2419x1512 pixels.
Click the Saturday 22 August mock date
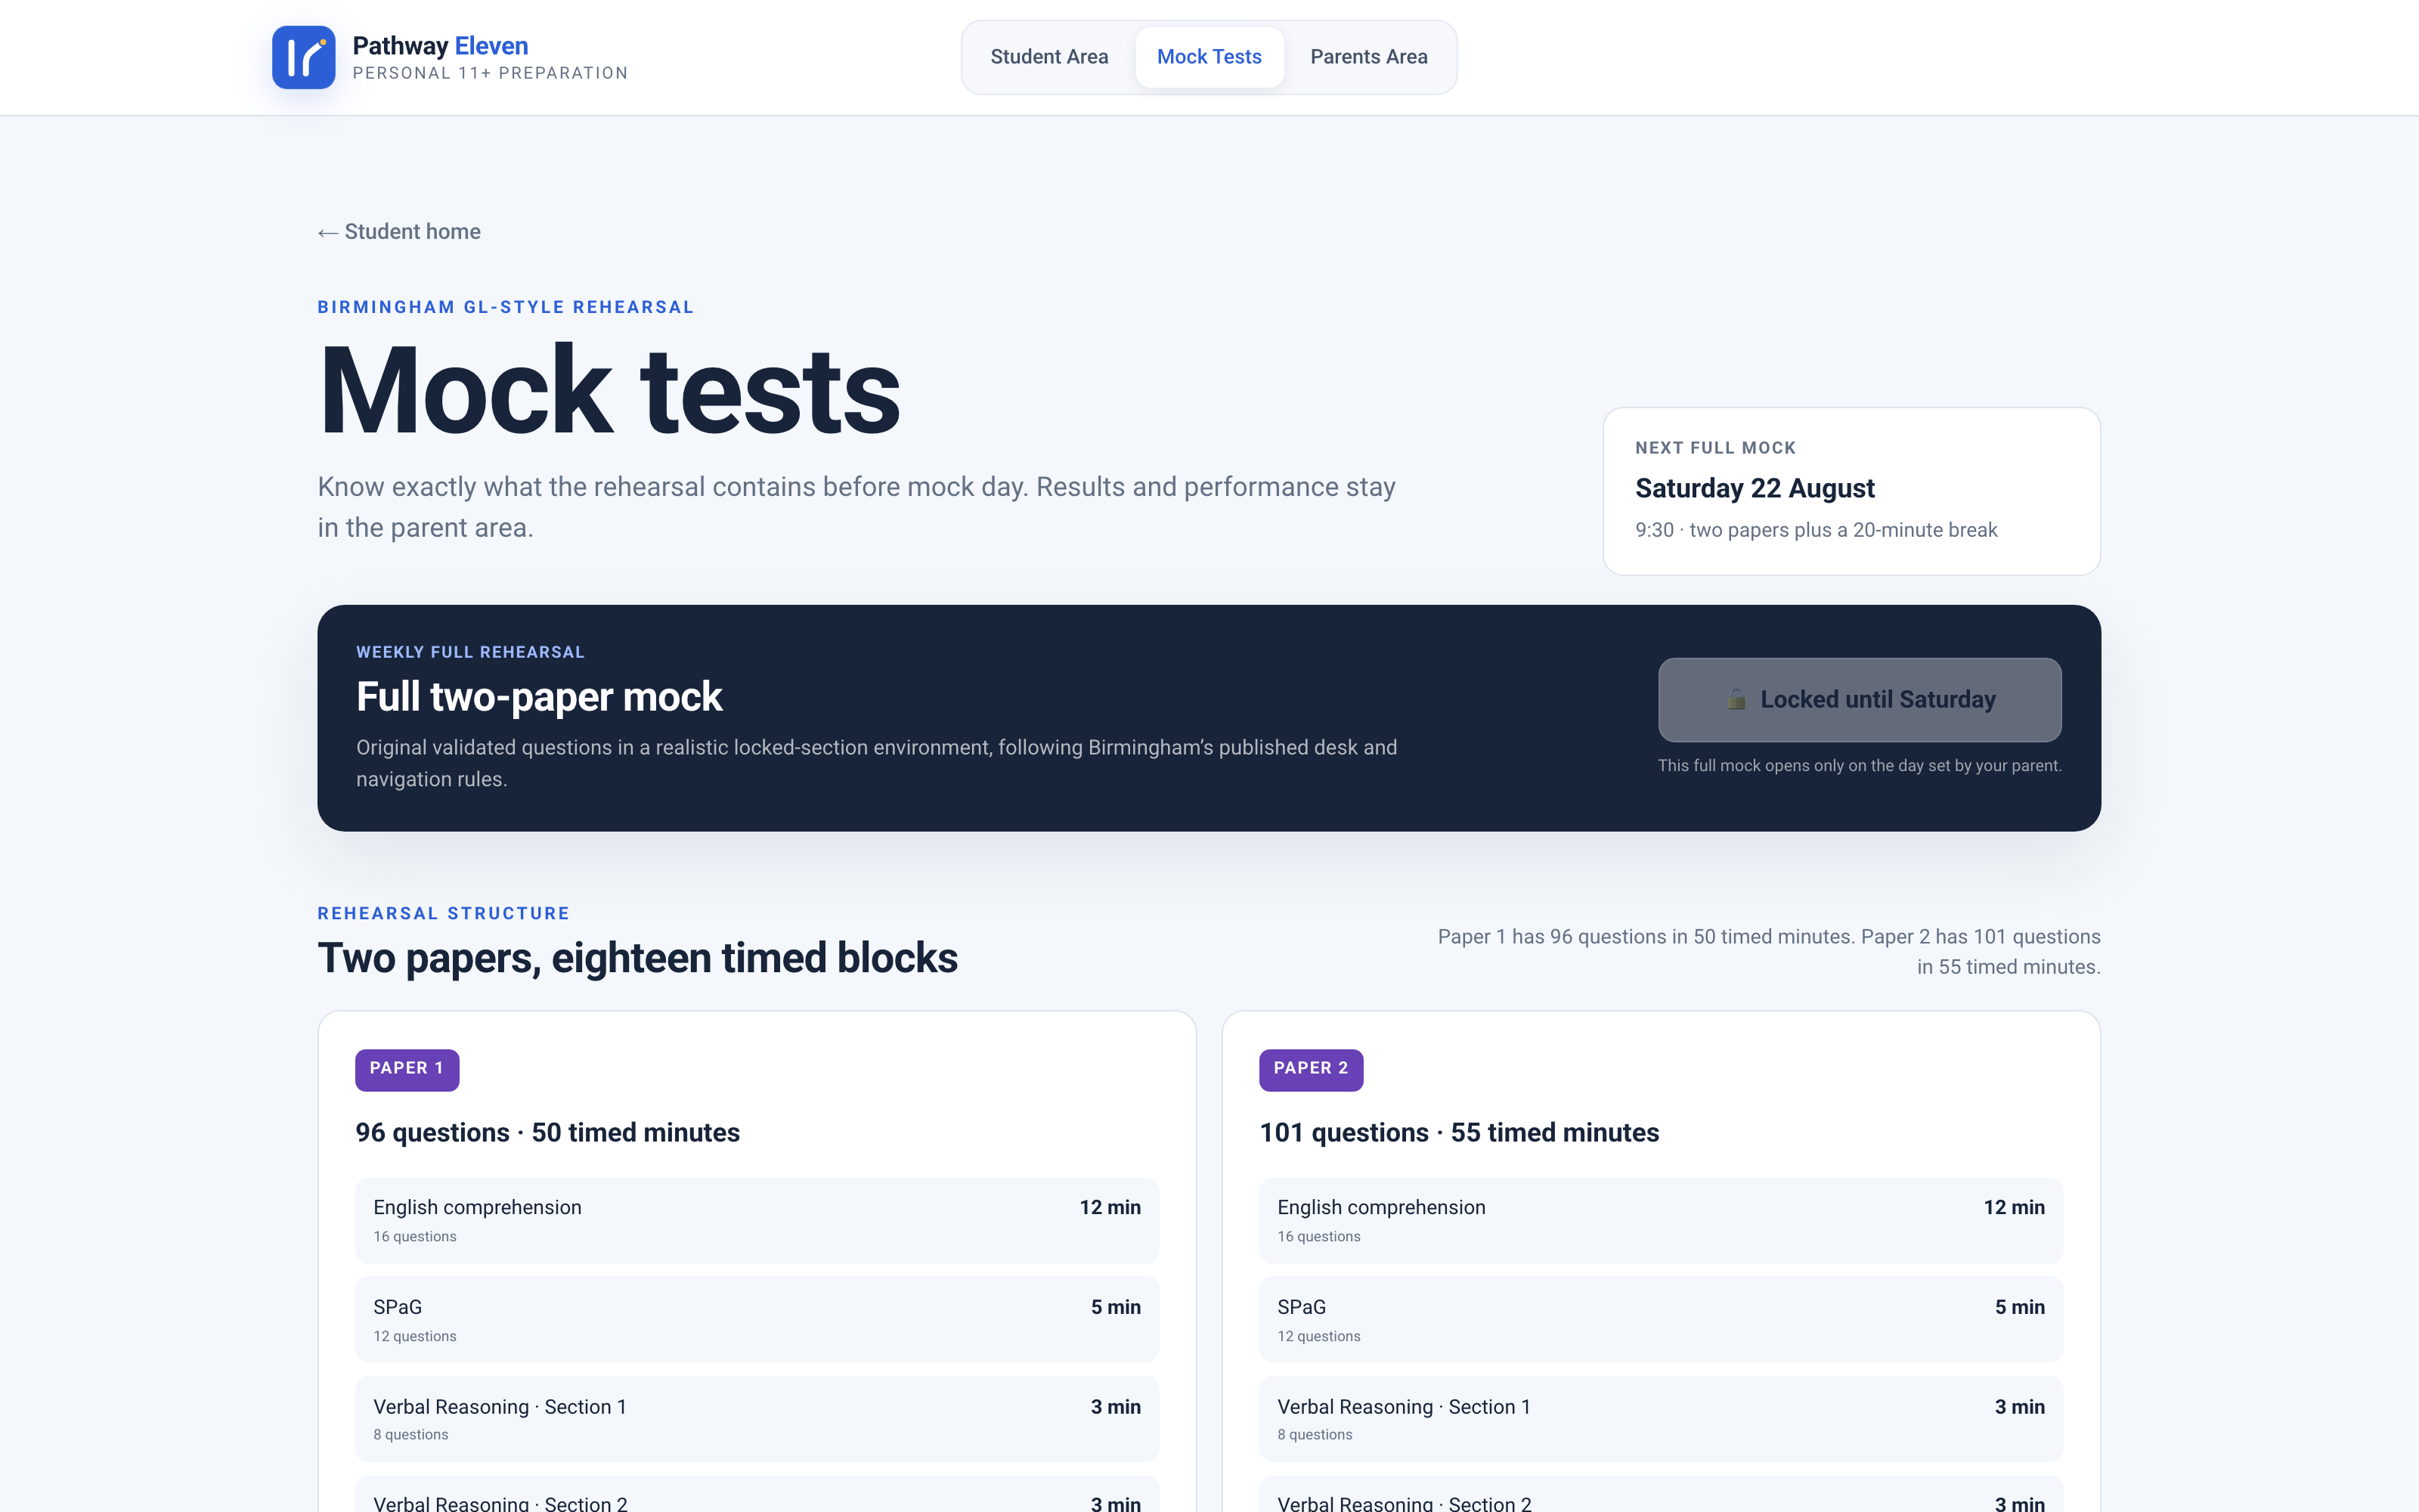(1755, 488)
